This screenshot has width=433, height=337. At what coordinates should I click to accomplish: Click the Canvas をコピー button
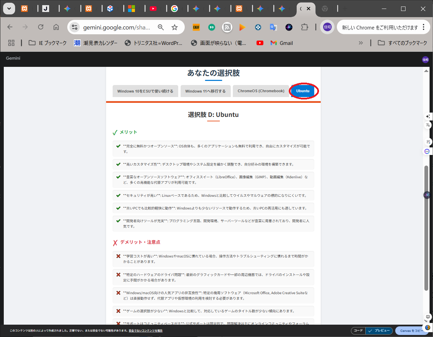tap(411, 331)
